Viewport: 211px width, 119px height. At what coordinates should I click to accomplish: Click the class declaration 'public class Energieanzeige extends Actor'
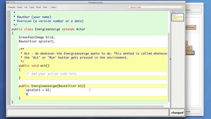pos(48,29)
